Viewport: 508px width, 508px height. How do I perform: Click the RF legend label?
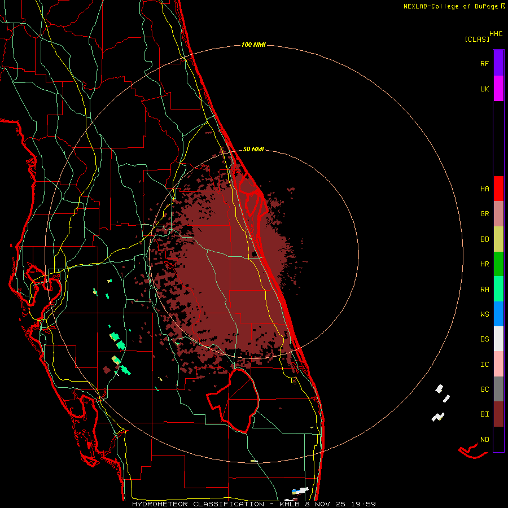pos(484,63)
